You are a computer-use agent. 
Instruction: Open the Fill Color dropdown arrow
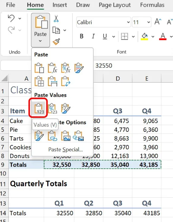coord(153,37)
